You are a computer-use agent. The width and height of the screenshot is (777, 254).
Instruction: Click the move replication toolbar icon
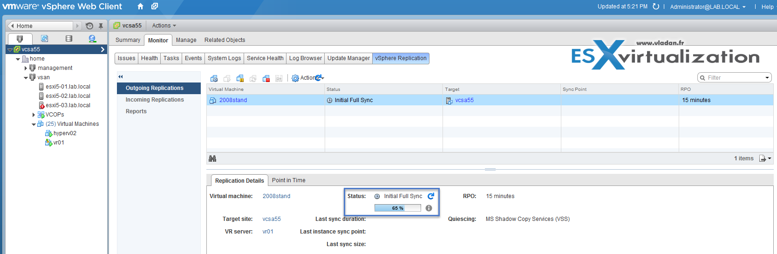(x=279, y=78)
